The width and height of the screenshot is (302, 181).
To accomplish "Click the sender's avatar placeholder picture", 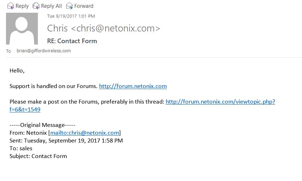I will tap(22, 29).
